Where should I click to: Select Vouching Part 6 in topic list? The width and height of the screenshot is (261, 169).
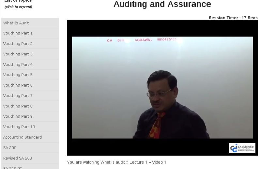click(30, 85)
